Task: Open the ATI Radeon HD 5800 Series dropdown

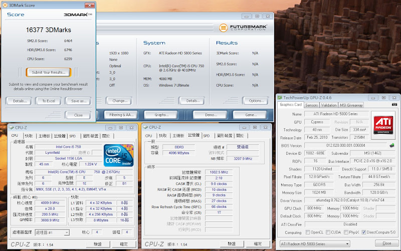Action: coord(315,244)
